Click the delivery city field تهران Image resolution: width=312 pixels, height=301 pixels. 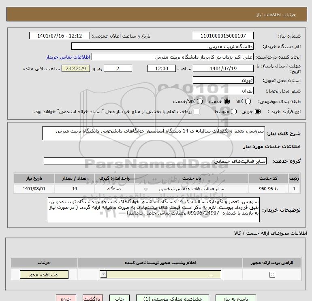click(223, 91)
